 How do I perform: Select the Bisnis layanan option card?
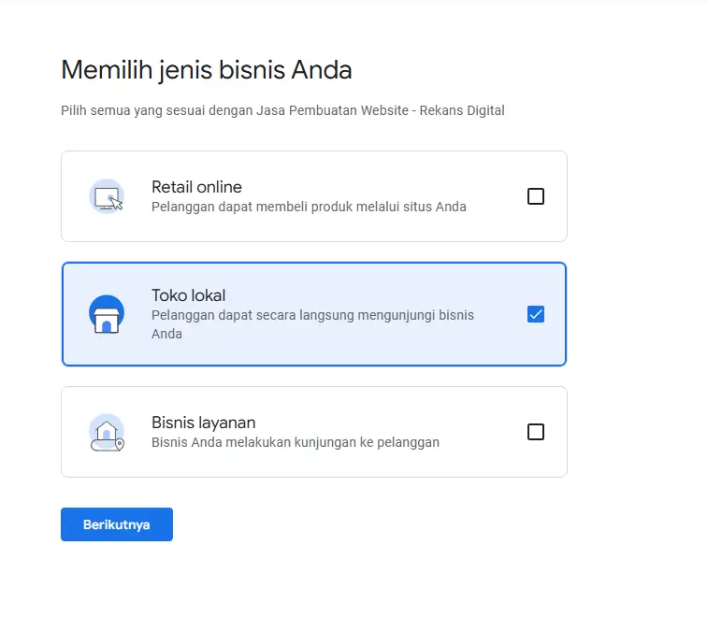click(x=314, y=432)
